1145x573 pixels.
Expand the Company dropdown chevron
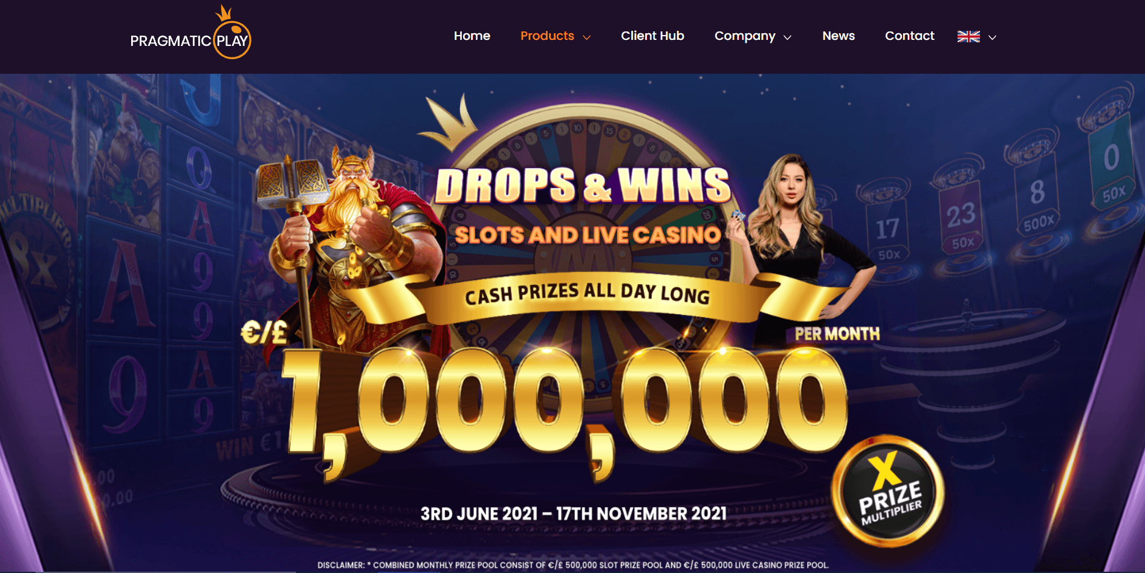tap(787, 37)
